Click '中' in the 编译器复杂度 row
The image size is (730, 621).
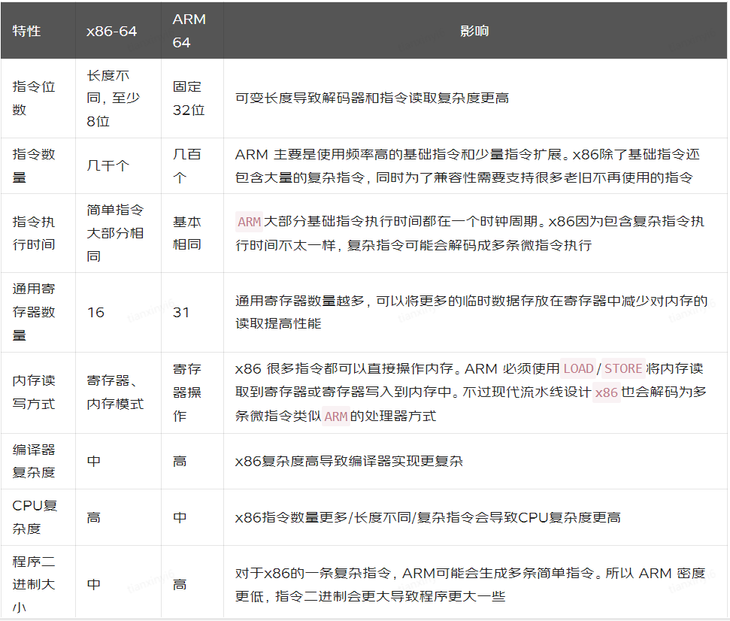click(93, 462)
